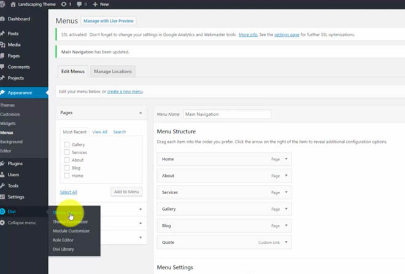This screenshot has width=405, height=274.
Task: Check the Blog page checkbox
Action: (x=67, y=168)
